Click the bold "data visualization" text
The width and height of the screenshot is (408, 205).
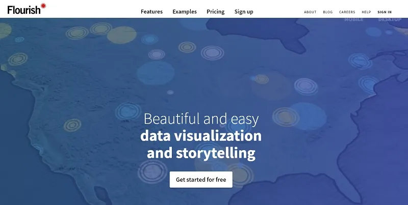(201, 136)
